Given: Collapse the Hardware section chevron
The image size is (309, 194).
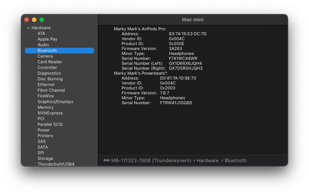Looking at the screenshot, I should click(x=28, y=28).
